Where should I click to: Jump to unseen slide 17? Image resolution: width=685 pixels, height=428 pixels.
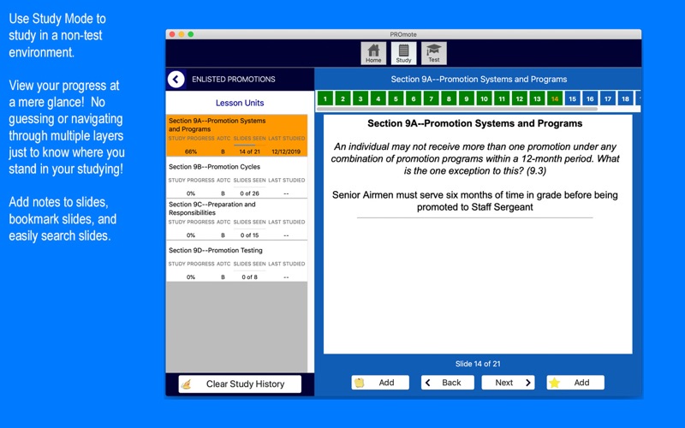tap(608, 98)
